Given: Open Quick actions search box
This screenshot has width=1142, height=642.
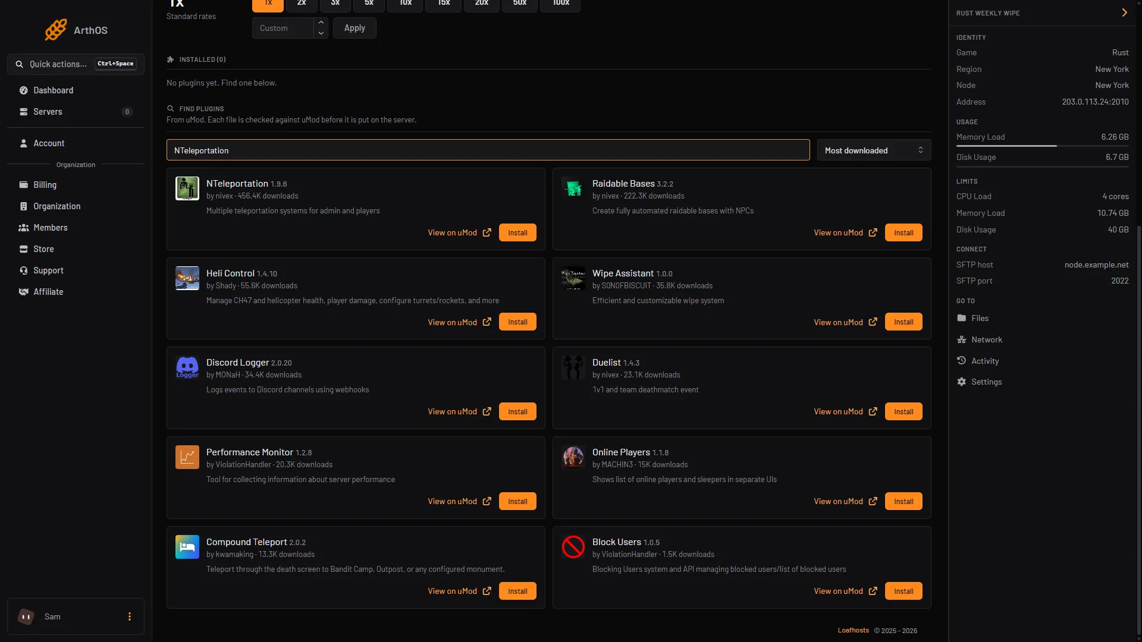Looking at the screenshot, I should [76, 64].
